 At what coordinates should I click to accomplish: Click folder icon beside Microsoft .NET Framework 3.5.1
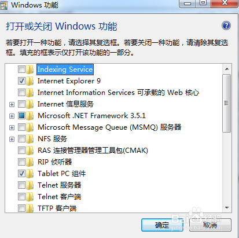tap(30, 116)
